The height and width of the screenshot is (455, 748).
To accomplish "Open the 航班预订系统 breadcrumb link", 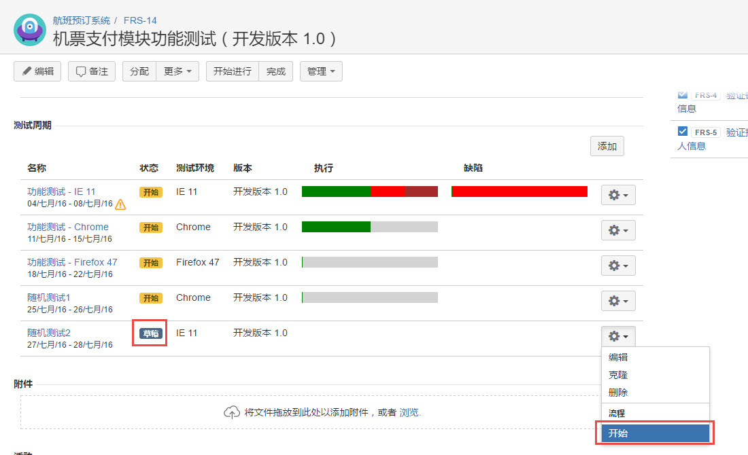I will click(81, 20).
